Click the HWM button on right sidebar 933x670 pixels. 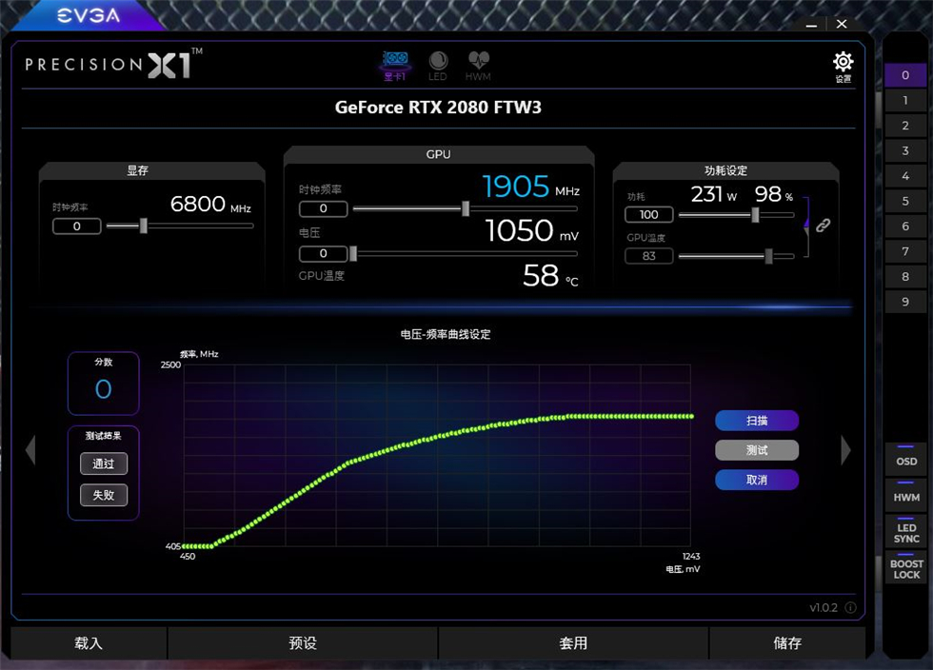[905, 496]
